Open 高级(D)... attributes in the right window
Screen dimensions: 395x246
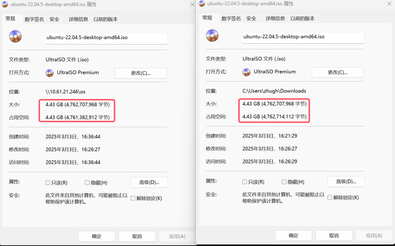(x=346, y=182)
